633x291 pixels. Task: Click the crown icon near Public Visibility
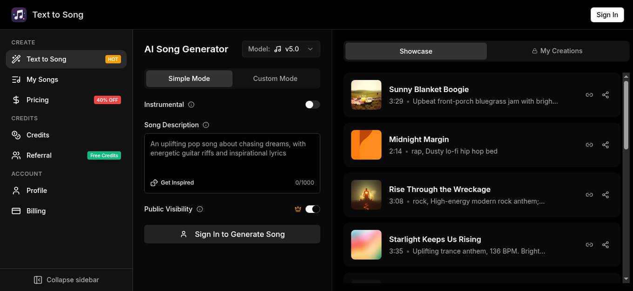click(x=298, y=209)
